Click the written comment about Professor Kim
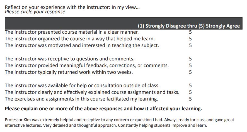247x132 pixels. (120, 123)
